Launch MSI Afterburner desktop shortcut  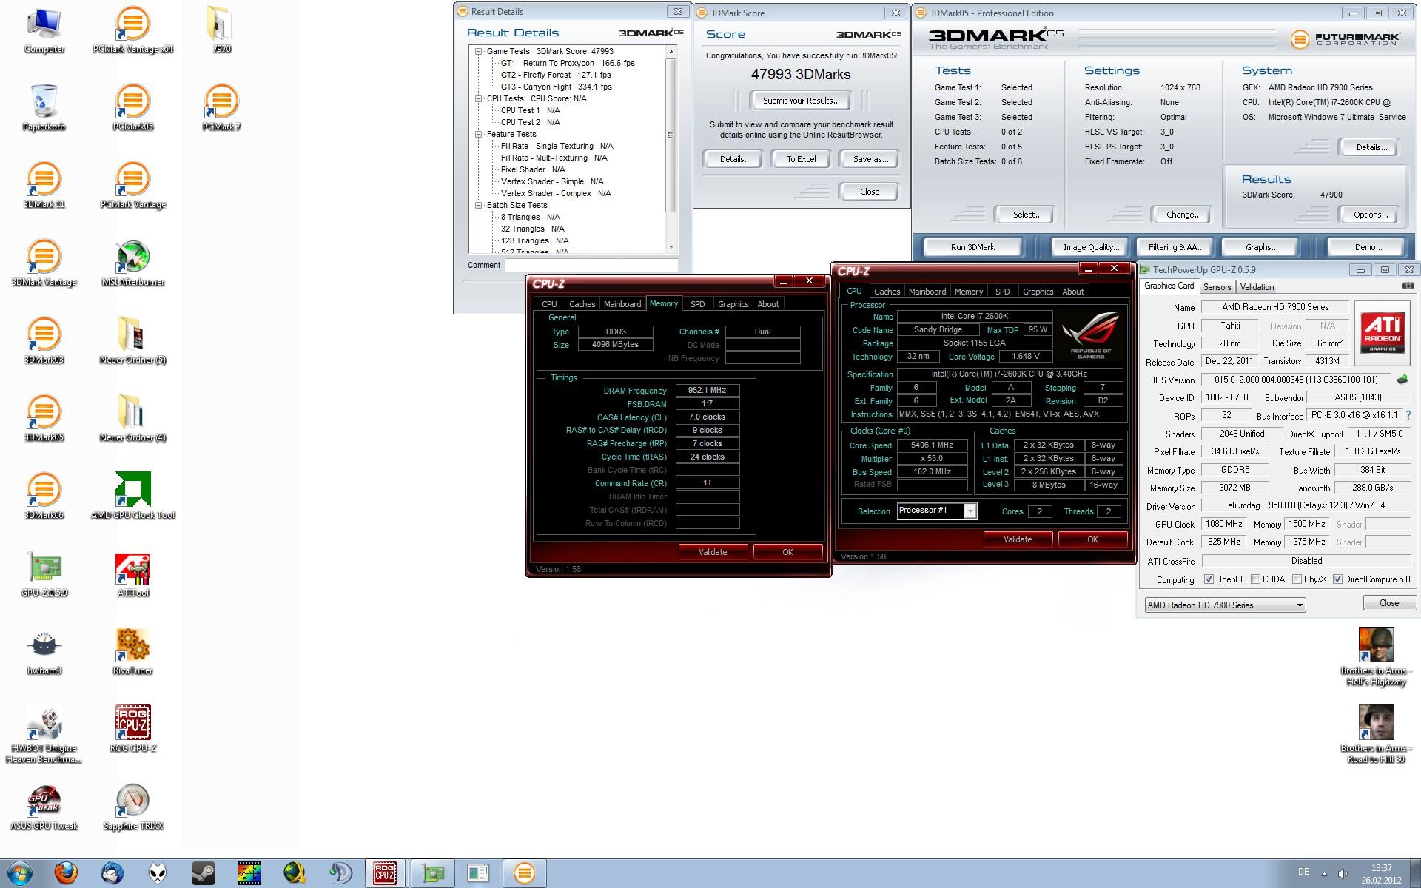coord(132,263)
